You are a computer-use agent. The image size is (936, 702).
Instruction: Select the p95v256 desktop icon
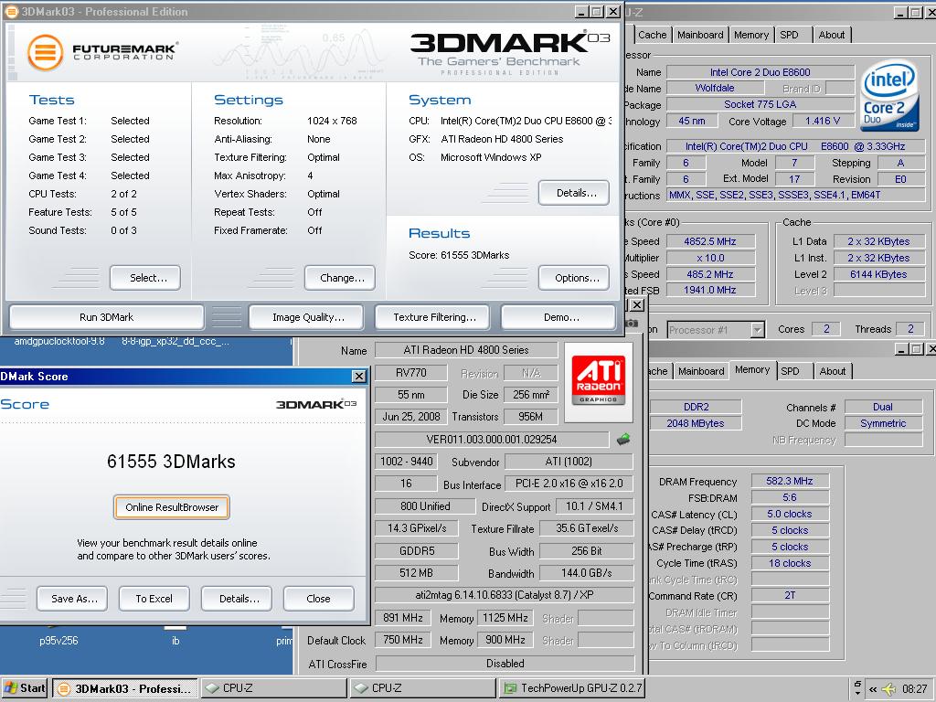[x=58, y=641]
